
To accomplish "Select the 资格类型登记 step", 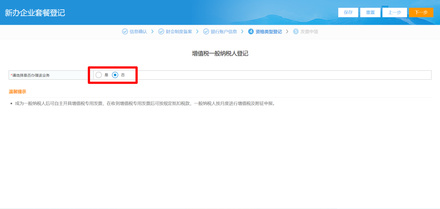I will click(268, 32).
